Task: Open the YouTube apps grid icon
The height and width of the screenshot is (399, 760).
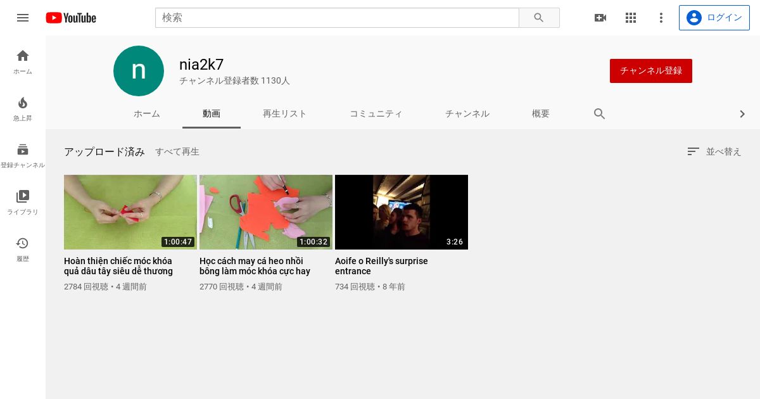Action: click(x=631, y=18)
